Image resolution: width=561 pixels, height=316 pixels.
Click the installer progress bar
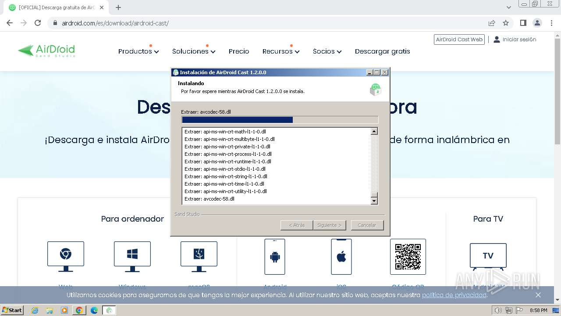280,120
